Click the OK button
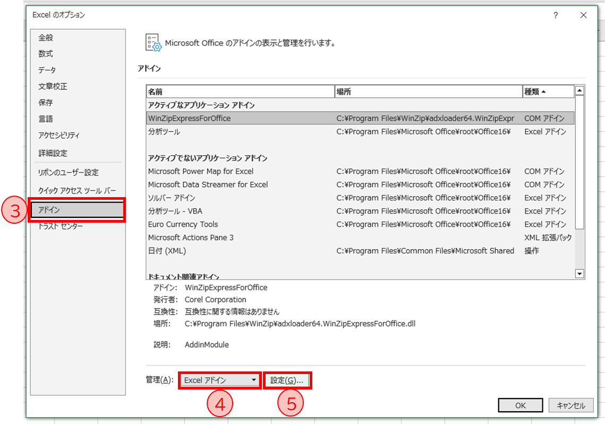This screenshot has height=424, width=605. [520, 405]
